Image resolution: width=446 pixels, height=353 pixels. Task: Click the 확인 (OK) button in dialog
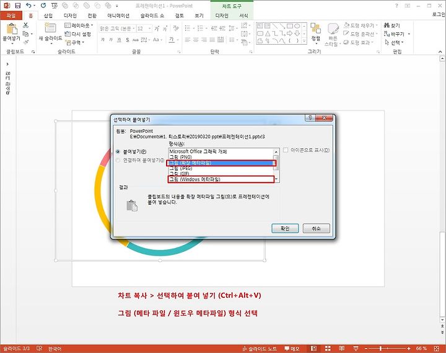click(x=285, y=228)
